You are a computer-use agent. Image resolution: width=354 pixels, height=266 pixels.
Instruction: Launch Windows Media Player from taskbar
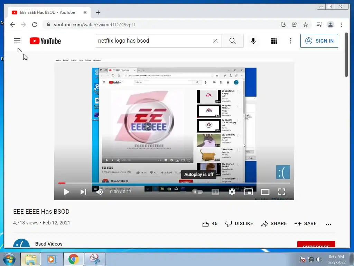click(x=52, y=259)
